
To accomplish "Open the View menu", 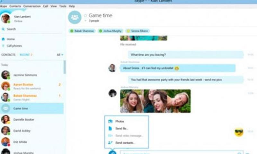I will pos(54,6).
